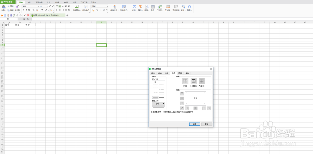This screenshot has height=154, width=313.
Task: Open the 对齐 tab in dialog
Action: pos(160,73)
